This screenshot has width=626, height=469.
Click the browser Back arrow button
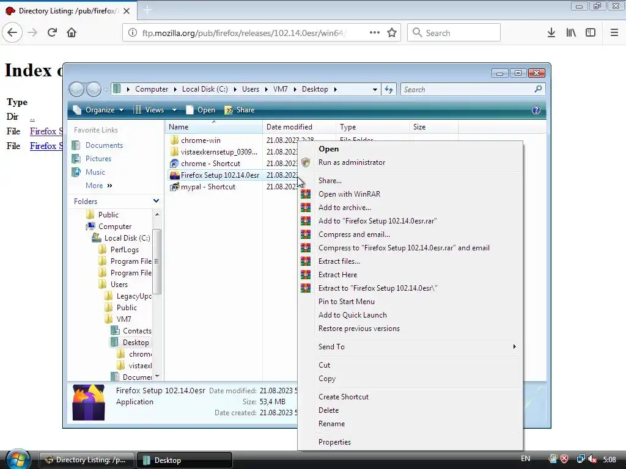click(x=12, y=32)
